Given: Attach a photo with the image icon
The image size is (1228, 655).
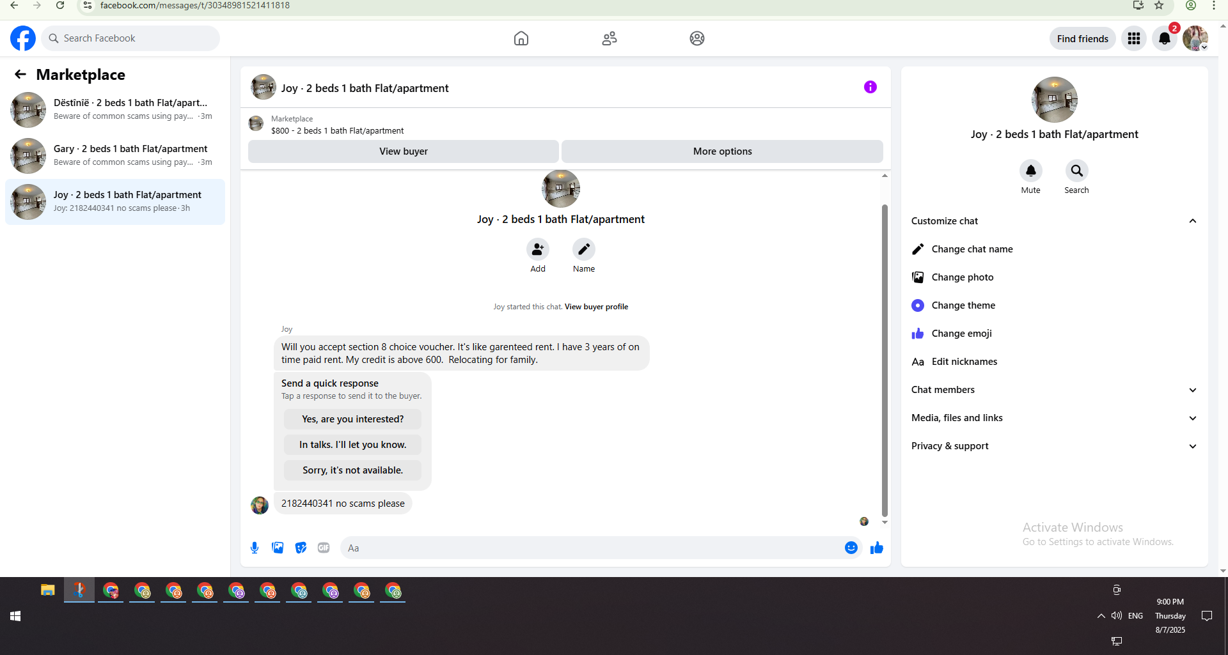Looking at the screenshot, I should click(278, 548).
